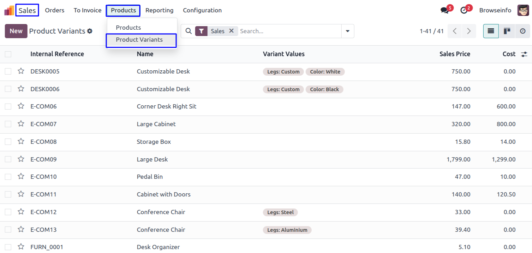Open the activities clock icon
This screenshot has height=253, width=532.
tap(464, 11)
